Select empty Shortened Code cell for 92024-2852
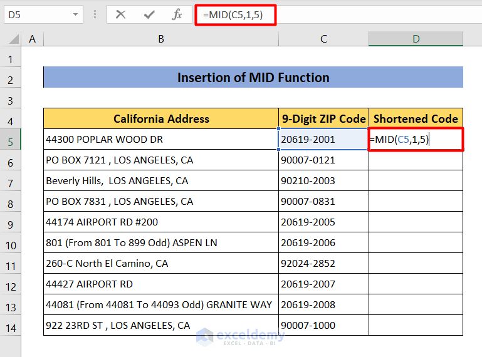This screenshot has width=482, height=357. point(416,263)
